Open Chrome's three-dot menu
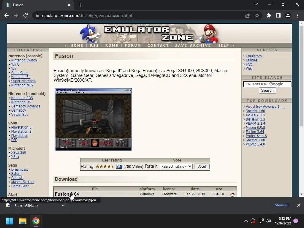Image resolution: width=304 pixels, height=228 pixels. [297, 15]
